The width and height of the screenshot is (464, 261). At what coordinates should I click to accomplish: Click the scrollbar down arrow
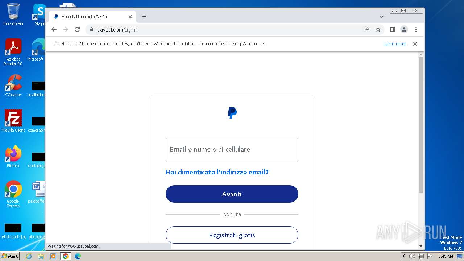coord(421,246)
